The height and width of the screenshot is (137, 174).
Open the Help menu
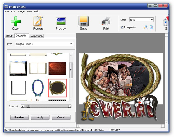click(x=37, y=11)
